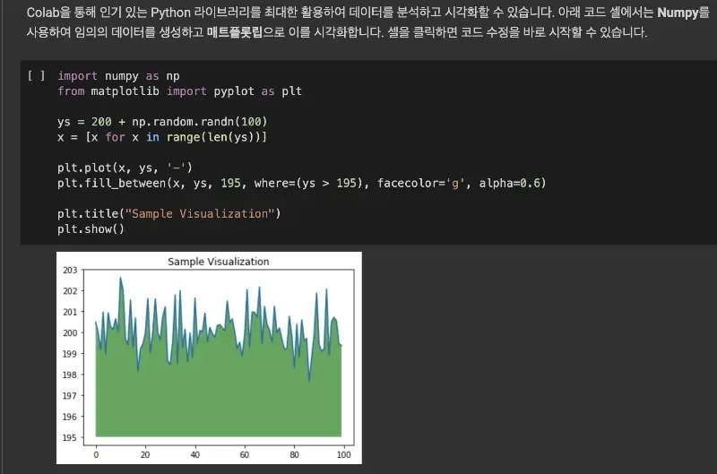This screenshot has width=717, height=474.
Task: Click the facecolor='g' argument
Action: [x=424, y=183]
